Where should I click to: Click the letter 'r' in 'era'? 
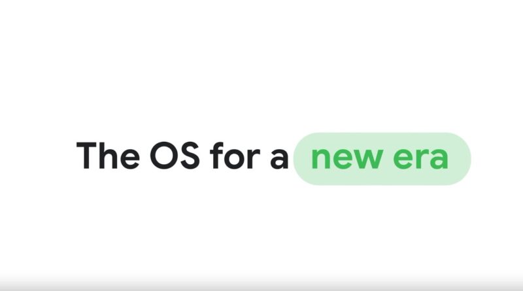422,159
